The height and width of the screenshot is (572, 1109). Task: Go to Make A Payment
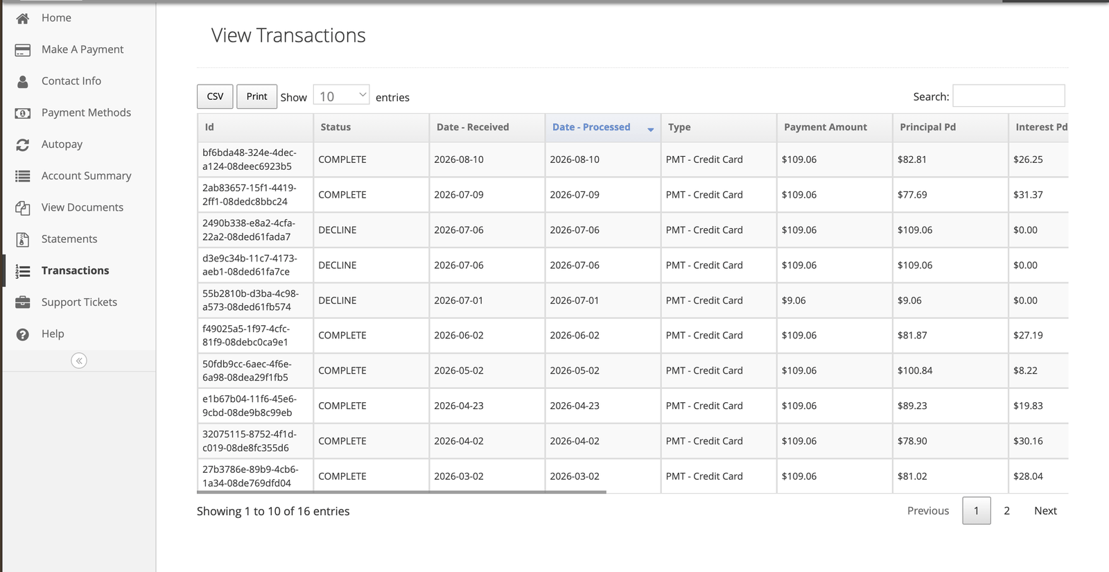click(82, 50)
